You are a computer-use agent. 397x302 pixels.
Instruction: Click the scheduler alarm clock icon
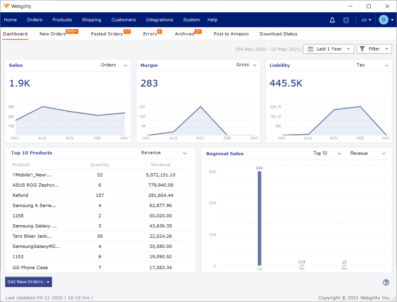(x=346, y=20)
